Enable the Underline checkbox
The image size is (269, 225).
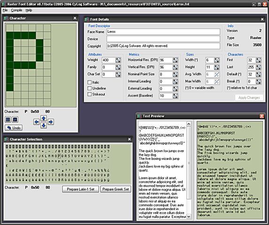89,88
